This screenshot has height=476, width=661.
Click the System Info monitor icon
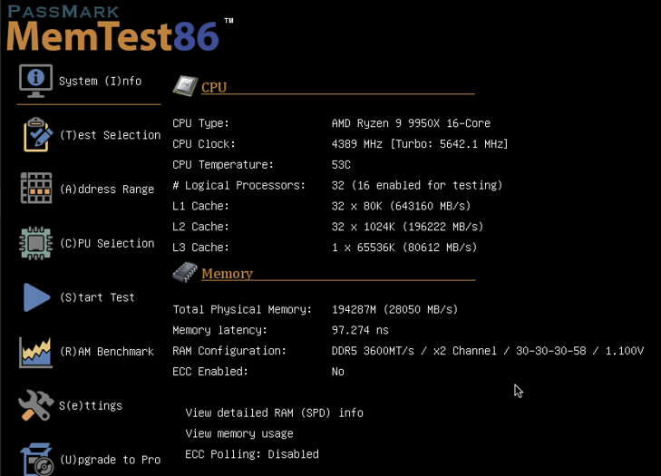[x=36, y=81]
